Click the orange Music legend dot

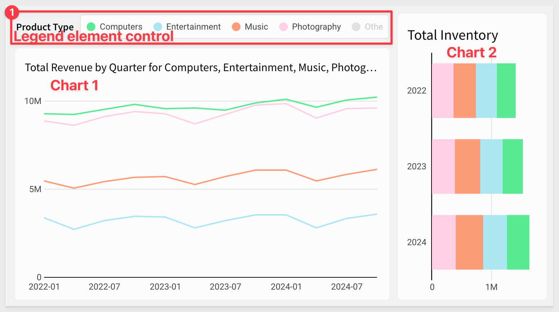coord(236,27)
